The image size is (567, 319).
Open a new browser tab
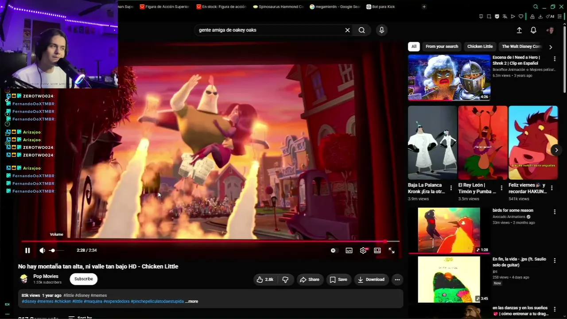pyautogui.click(x=424, y=7)
